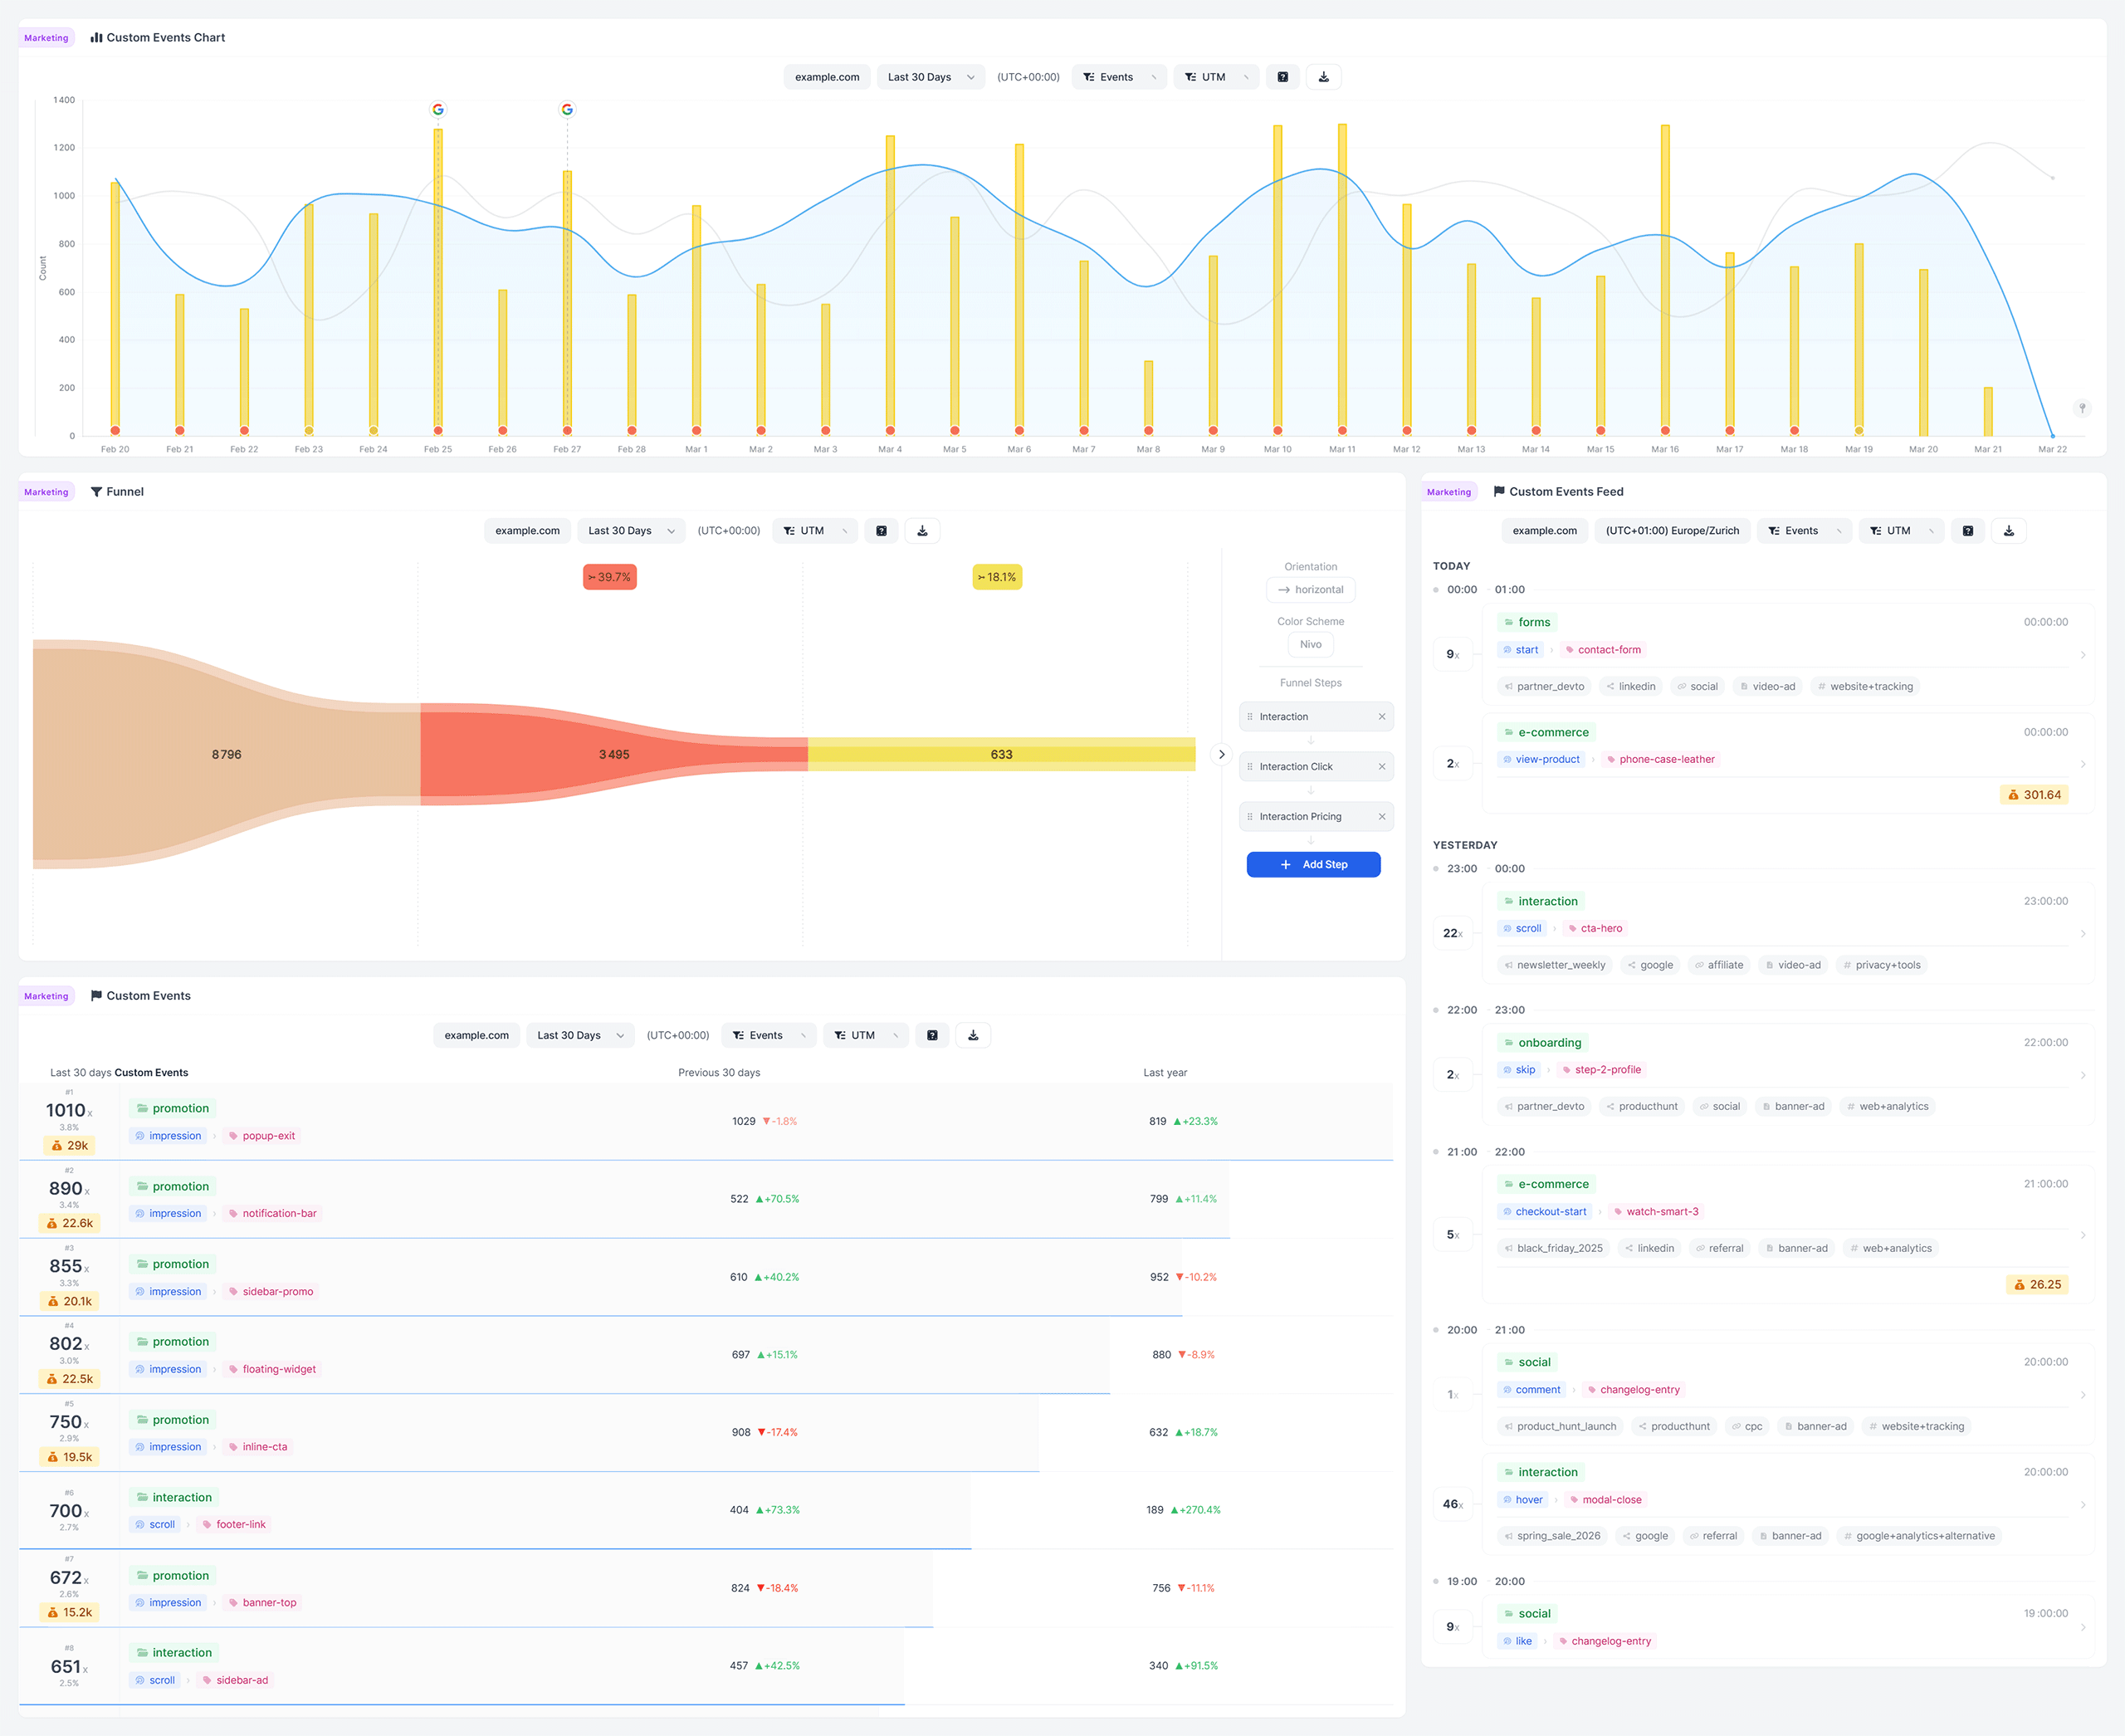The width and height of the screenshot is (2125, 1736).
Task: Remove the Interaction Click funnel step
Action: (x=1382, y=767)
